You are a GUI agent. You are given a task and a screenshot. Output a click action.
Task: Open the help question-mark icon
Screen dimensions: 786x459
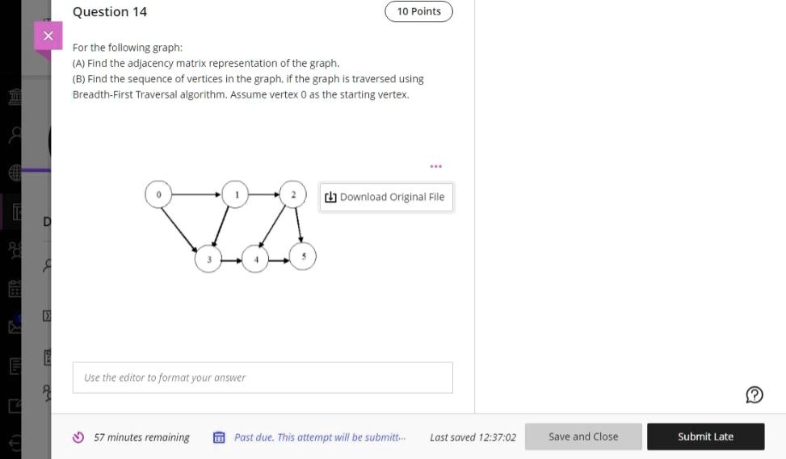[x=754, y=394]
